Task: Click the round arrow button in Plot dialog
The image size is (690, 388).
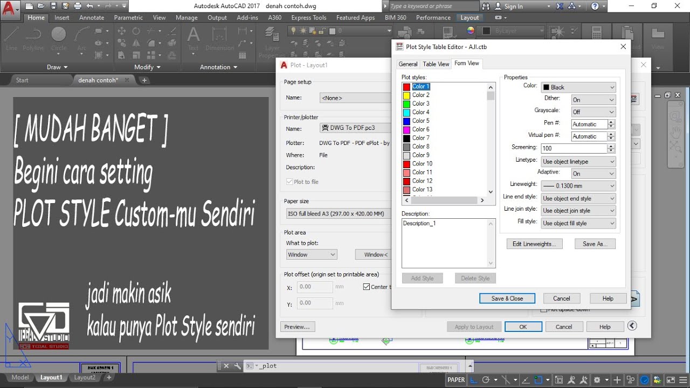Action: pyautogui.click(x=632, y=325)
